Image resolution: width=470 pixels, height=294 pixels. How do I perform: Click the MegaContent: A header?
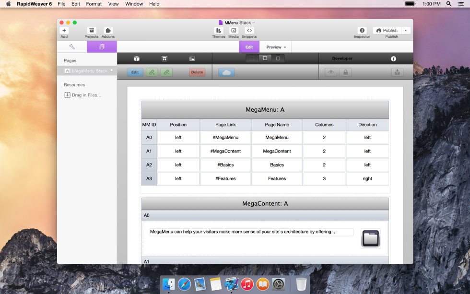tap(265, 203)
